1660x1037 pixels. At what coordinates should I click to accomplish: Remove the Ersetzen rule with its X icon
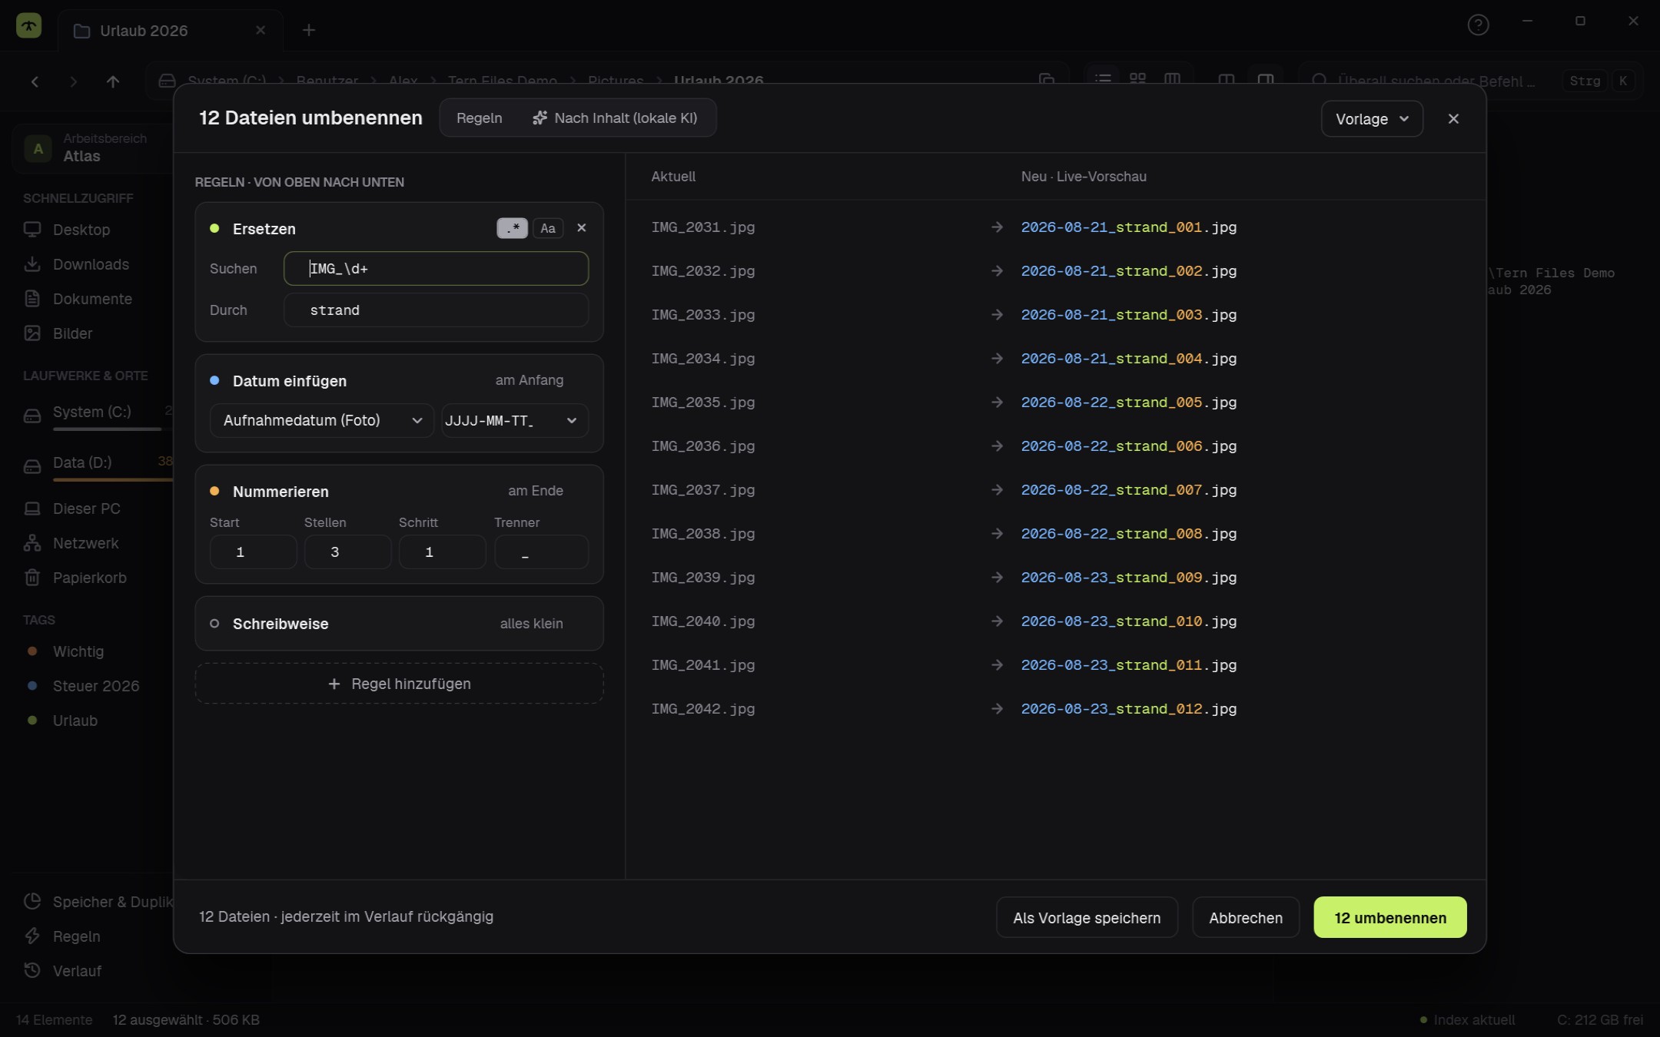pos(582,228)
